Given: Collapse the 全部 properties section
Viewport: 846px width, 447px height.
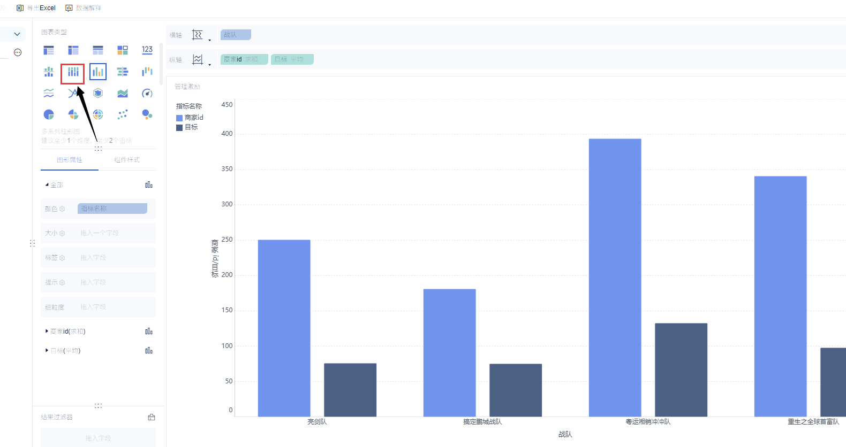Looking at the screenshot, I should tap(47, 185).
